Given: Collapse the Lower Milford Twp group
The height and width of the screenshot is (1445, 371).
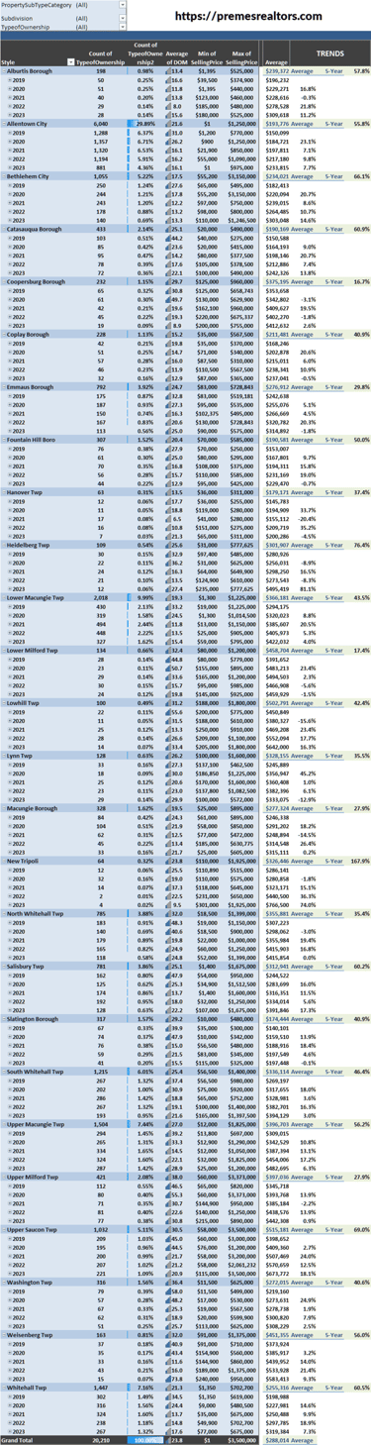Looking at the screenshot, I should [3, 650].
